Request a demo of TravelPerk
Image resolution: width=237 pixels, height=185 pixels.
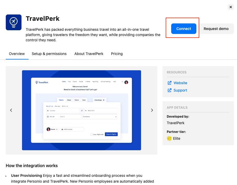pos(216,29)
